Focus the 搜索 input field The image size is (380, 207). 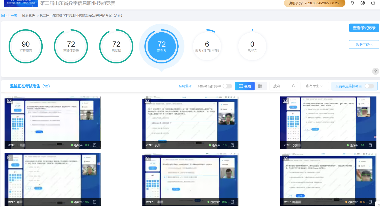[284, 86]
